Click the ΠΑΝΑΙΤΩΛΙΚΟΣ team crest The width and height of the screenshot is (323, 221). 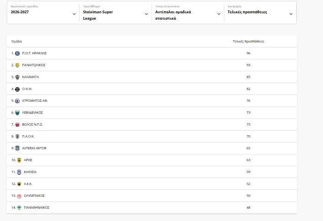17,65
